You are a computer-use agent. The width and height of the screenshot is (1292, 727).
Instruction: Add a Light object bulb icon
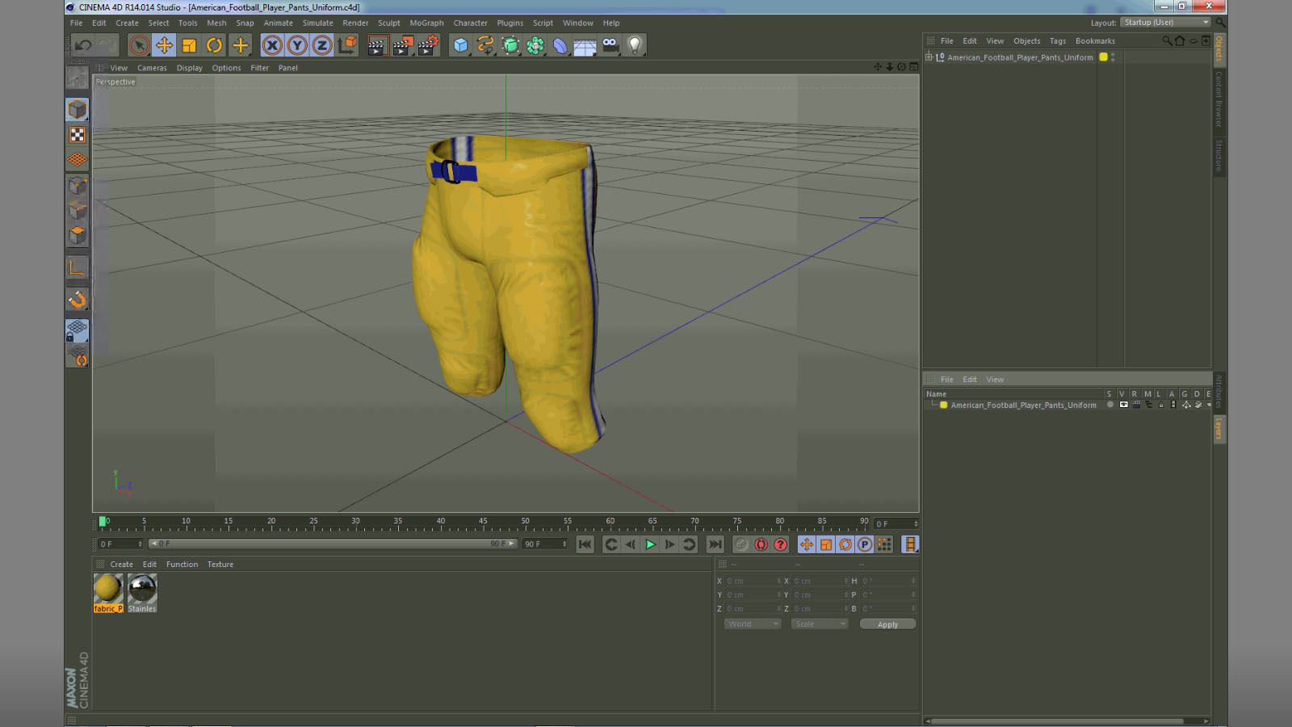point(636,45)
